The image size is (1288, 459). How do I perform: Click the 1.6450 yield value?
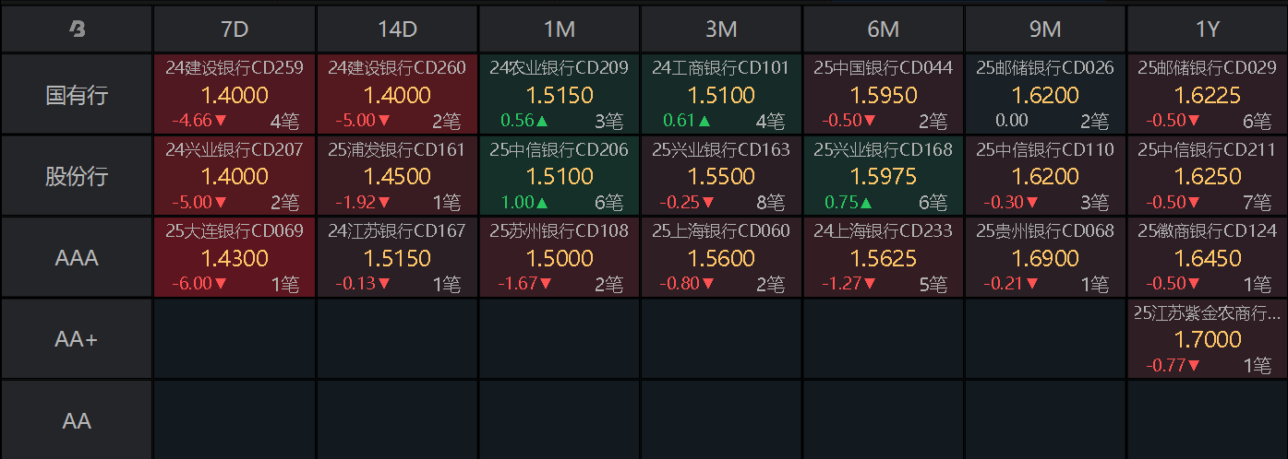(1208, 258)
